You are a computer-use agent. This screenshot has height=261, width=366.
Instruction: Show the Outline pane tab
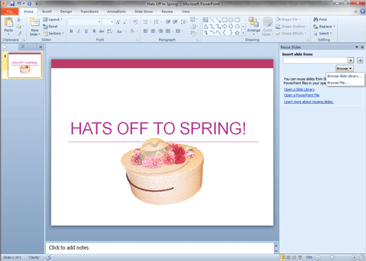pyautogui.click(x=23, y=47)
